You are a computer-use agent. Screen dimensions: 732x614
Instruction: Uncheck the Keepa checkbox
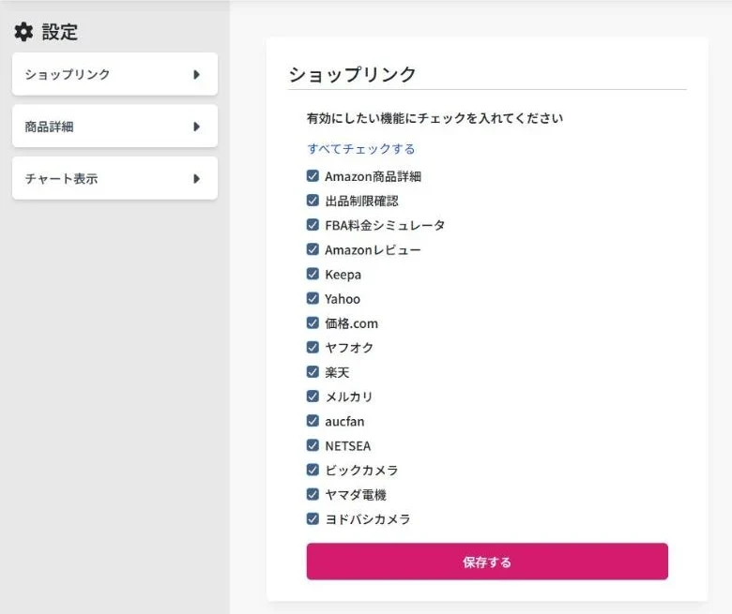[313, 274]
